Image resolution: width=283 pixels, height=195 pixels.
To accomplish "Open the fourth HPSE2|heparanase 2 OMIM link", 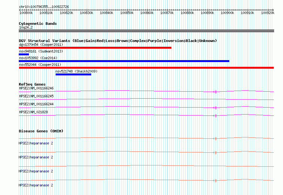I will [36, 185].
